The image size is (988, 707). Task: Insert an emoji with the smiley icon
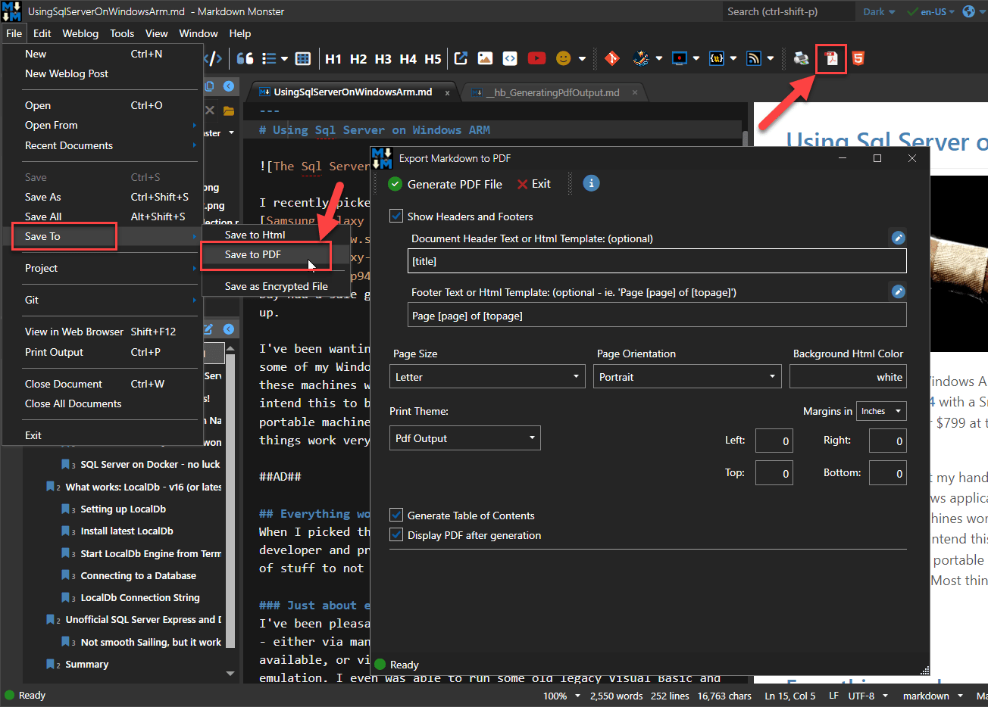click(563, 58)
